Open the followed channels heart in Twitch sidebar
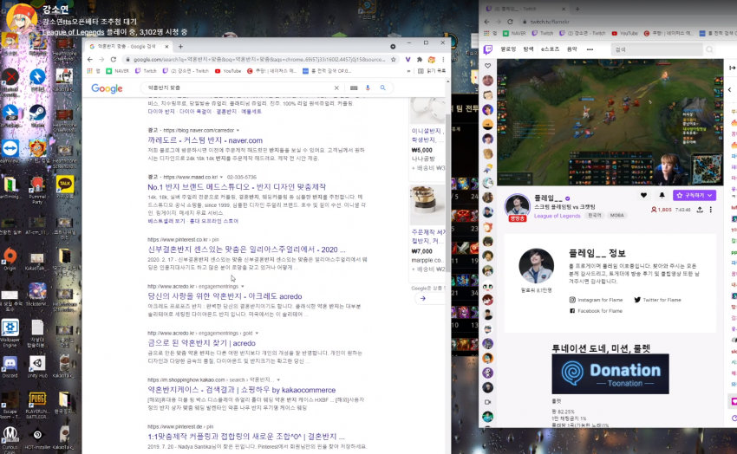 click(488, 66)
